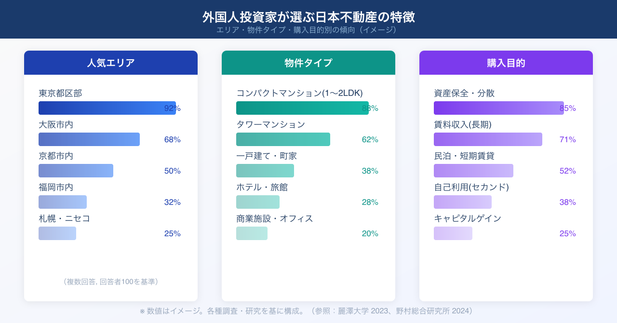Select the 大阪市内 bar
This screenshot has width=617, height=323.
coord(89,139)
